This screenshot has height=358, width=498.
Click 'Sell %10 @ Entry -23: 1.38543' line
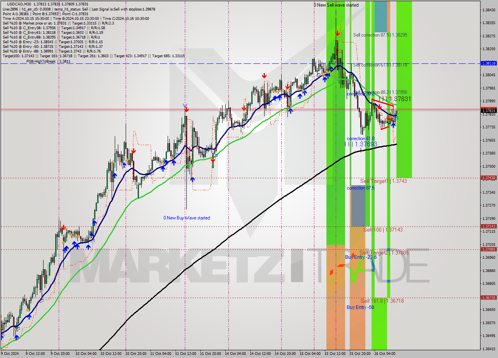tap(53, 42)
